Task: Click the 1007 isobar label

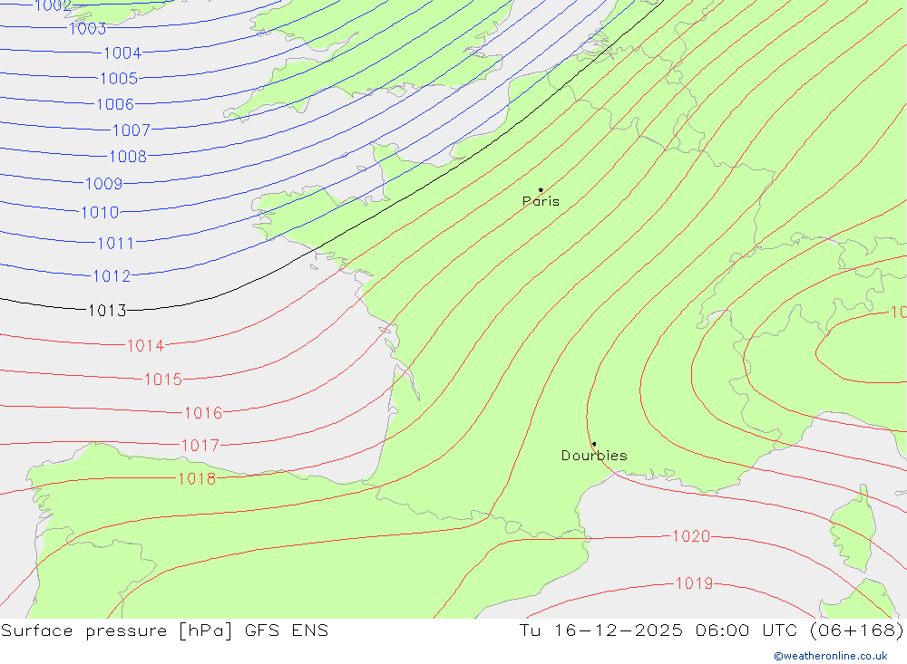Action: 132,130
